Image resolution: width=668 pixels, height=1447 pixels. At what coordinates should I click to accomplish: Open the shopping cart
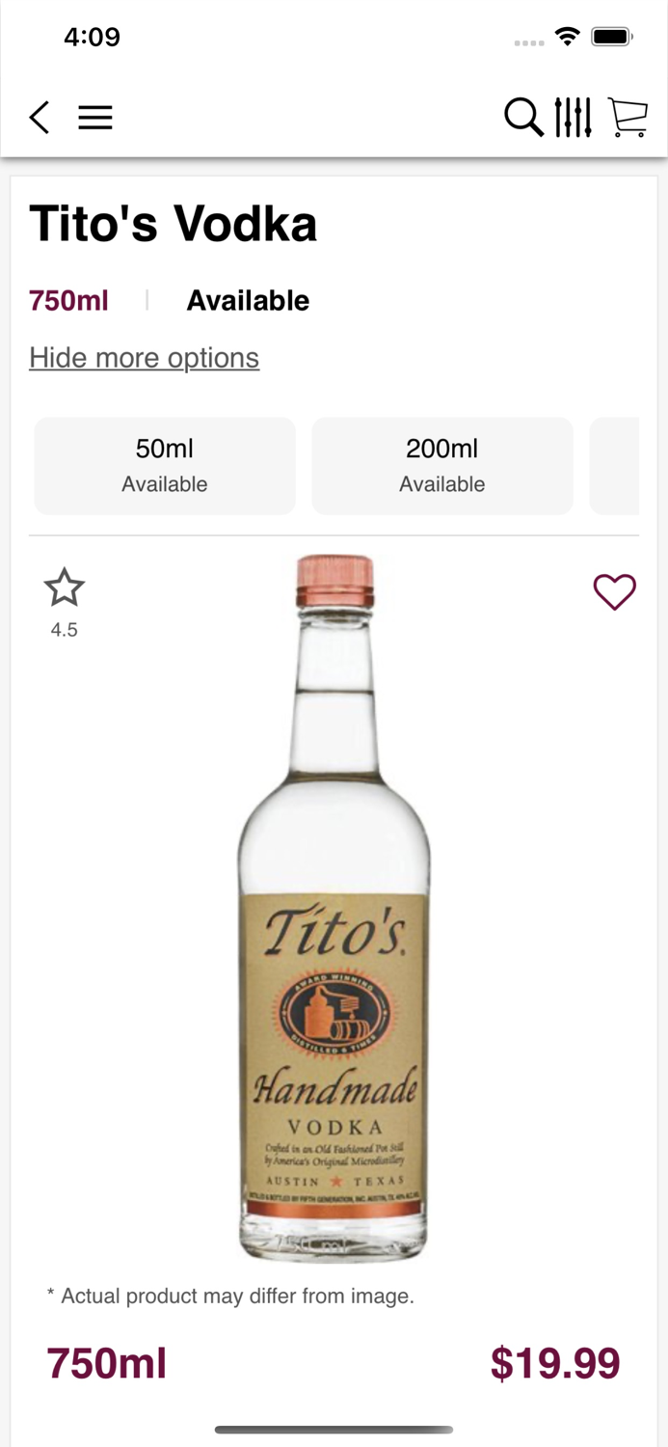point(628,118)
